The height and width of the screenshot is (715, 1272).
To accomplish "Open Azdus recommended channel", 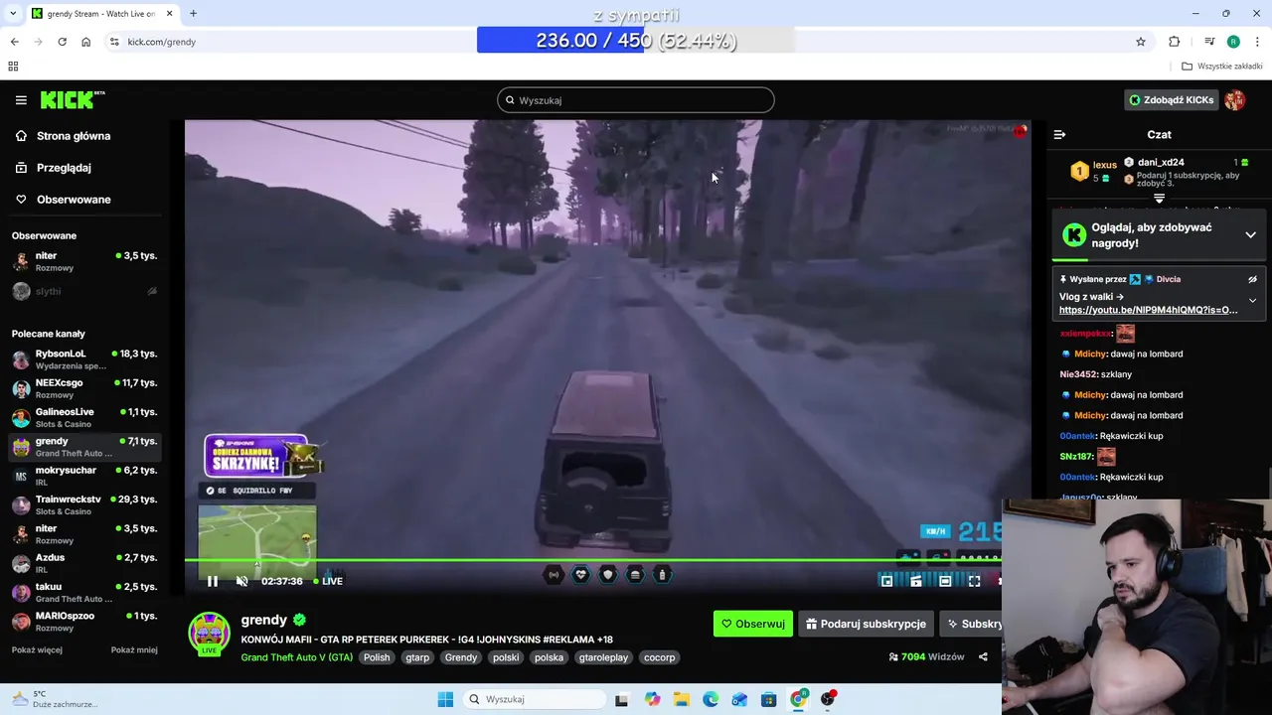I will point(84,563).
